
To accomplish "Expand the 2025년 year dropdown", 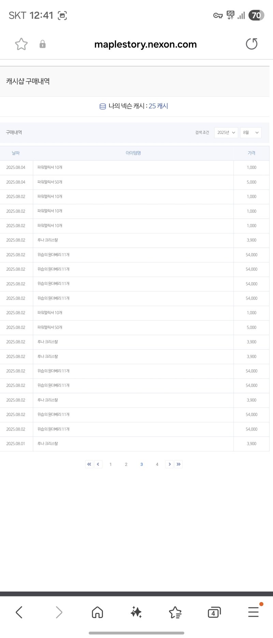I will click(x=226, y=133).
